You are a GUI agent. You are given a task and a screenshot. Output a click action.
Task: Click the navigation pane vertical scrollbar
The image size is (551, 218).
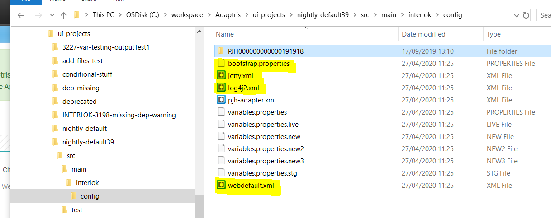(x=199, y=113)
